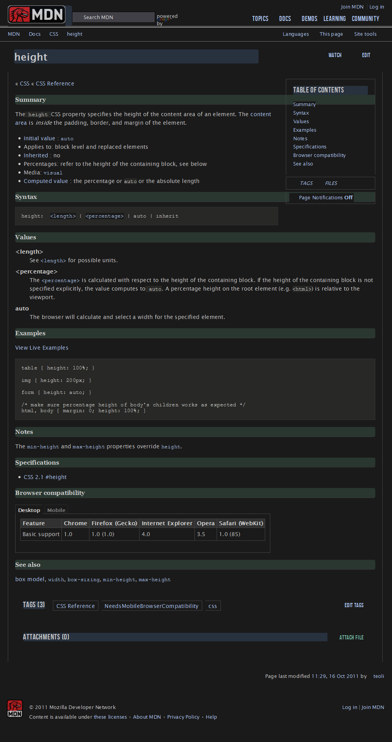Click the Edit page button
This screenshot has width=392, height=742.
click(366, 55)
